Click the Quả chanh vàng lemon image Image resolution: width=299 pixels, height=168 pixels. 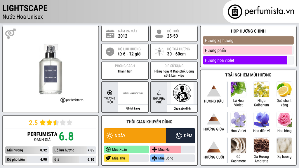[284, 89]
